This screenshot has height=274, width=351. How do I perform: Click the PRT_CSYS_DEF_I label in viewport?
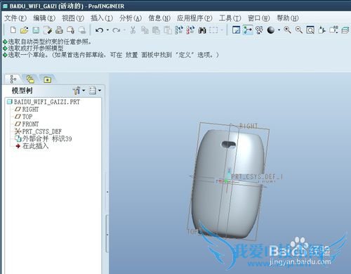[x=257, y=177]
